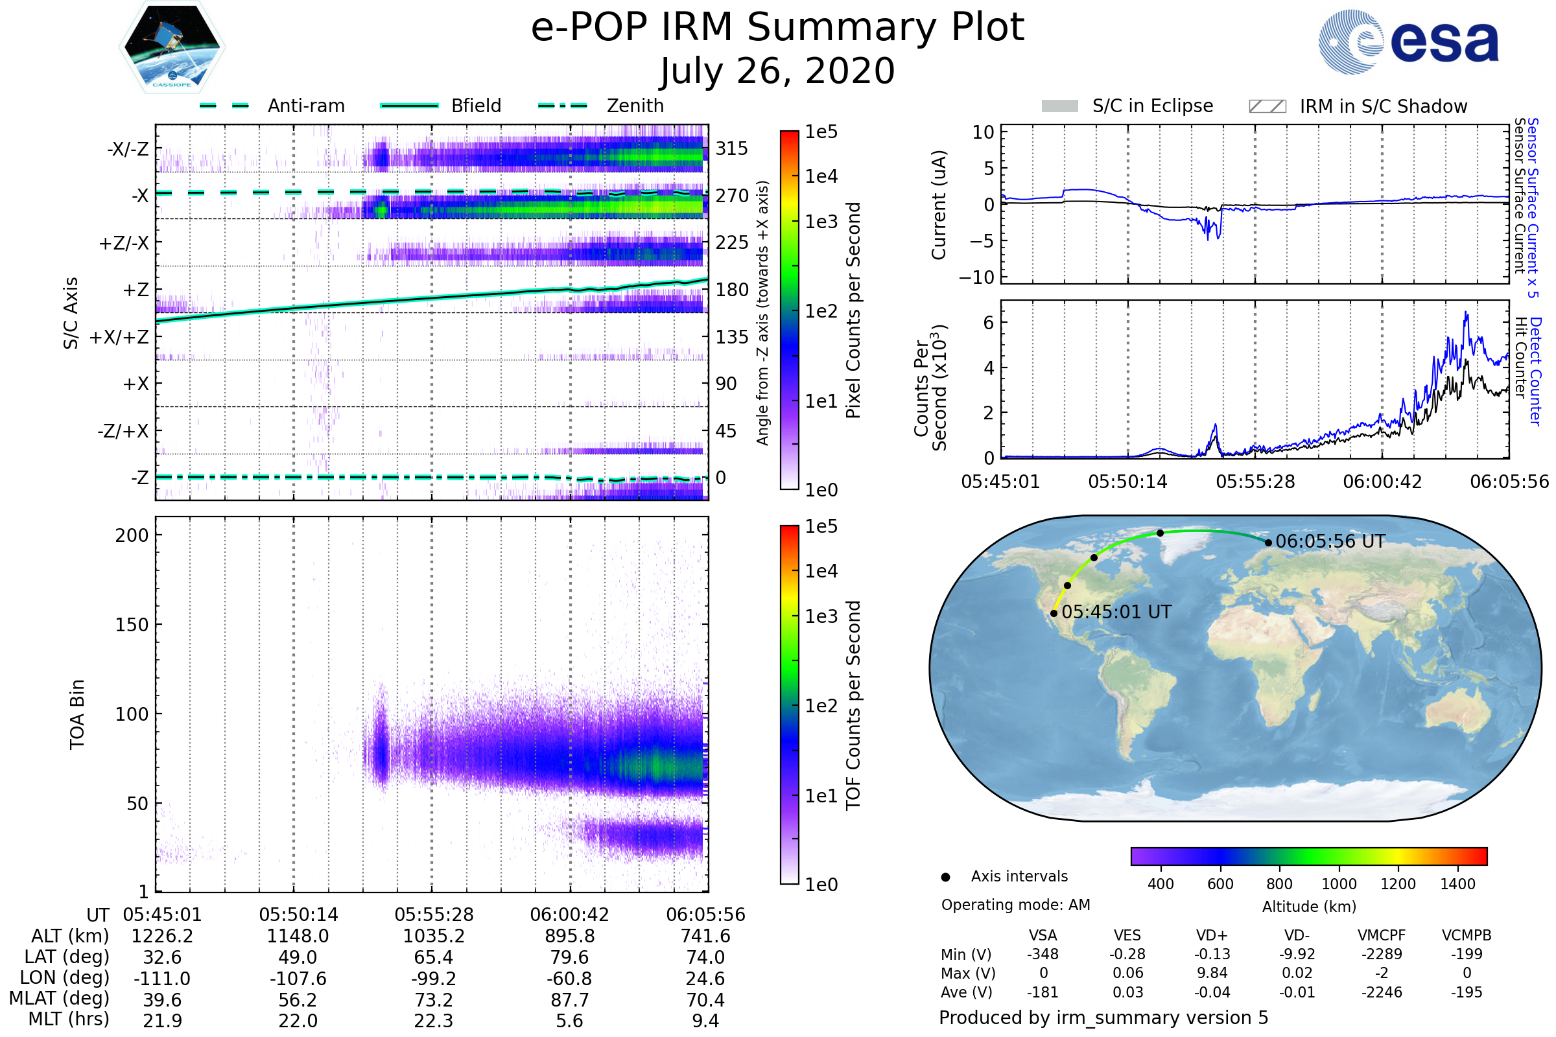
Task: Click the e-POP IRM Summary Plot title
Action: click(777, 28)
